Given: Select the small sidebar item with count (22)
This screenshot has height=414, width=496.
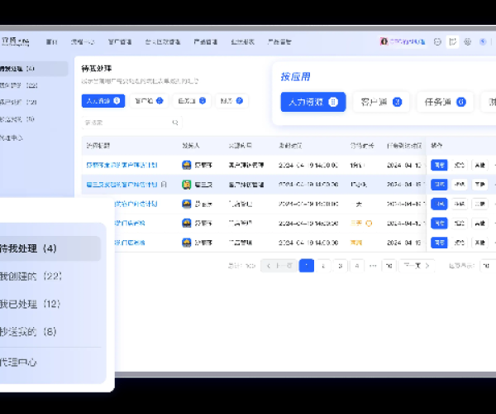Looking at the screenshot, I should click(x=19, y=85).
